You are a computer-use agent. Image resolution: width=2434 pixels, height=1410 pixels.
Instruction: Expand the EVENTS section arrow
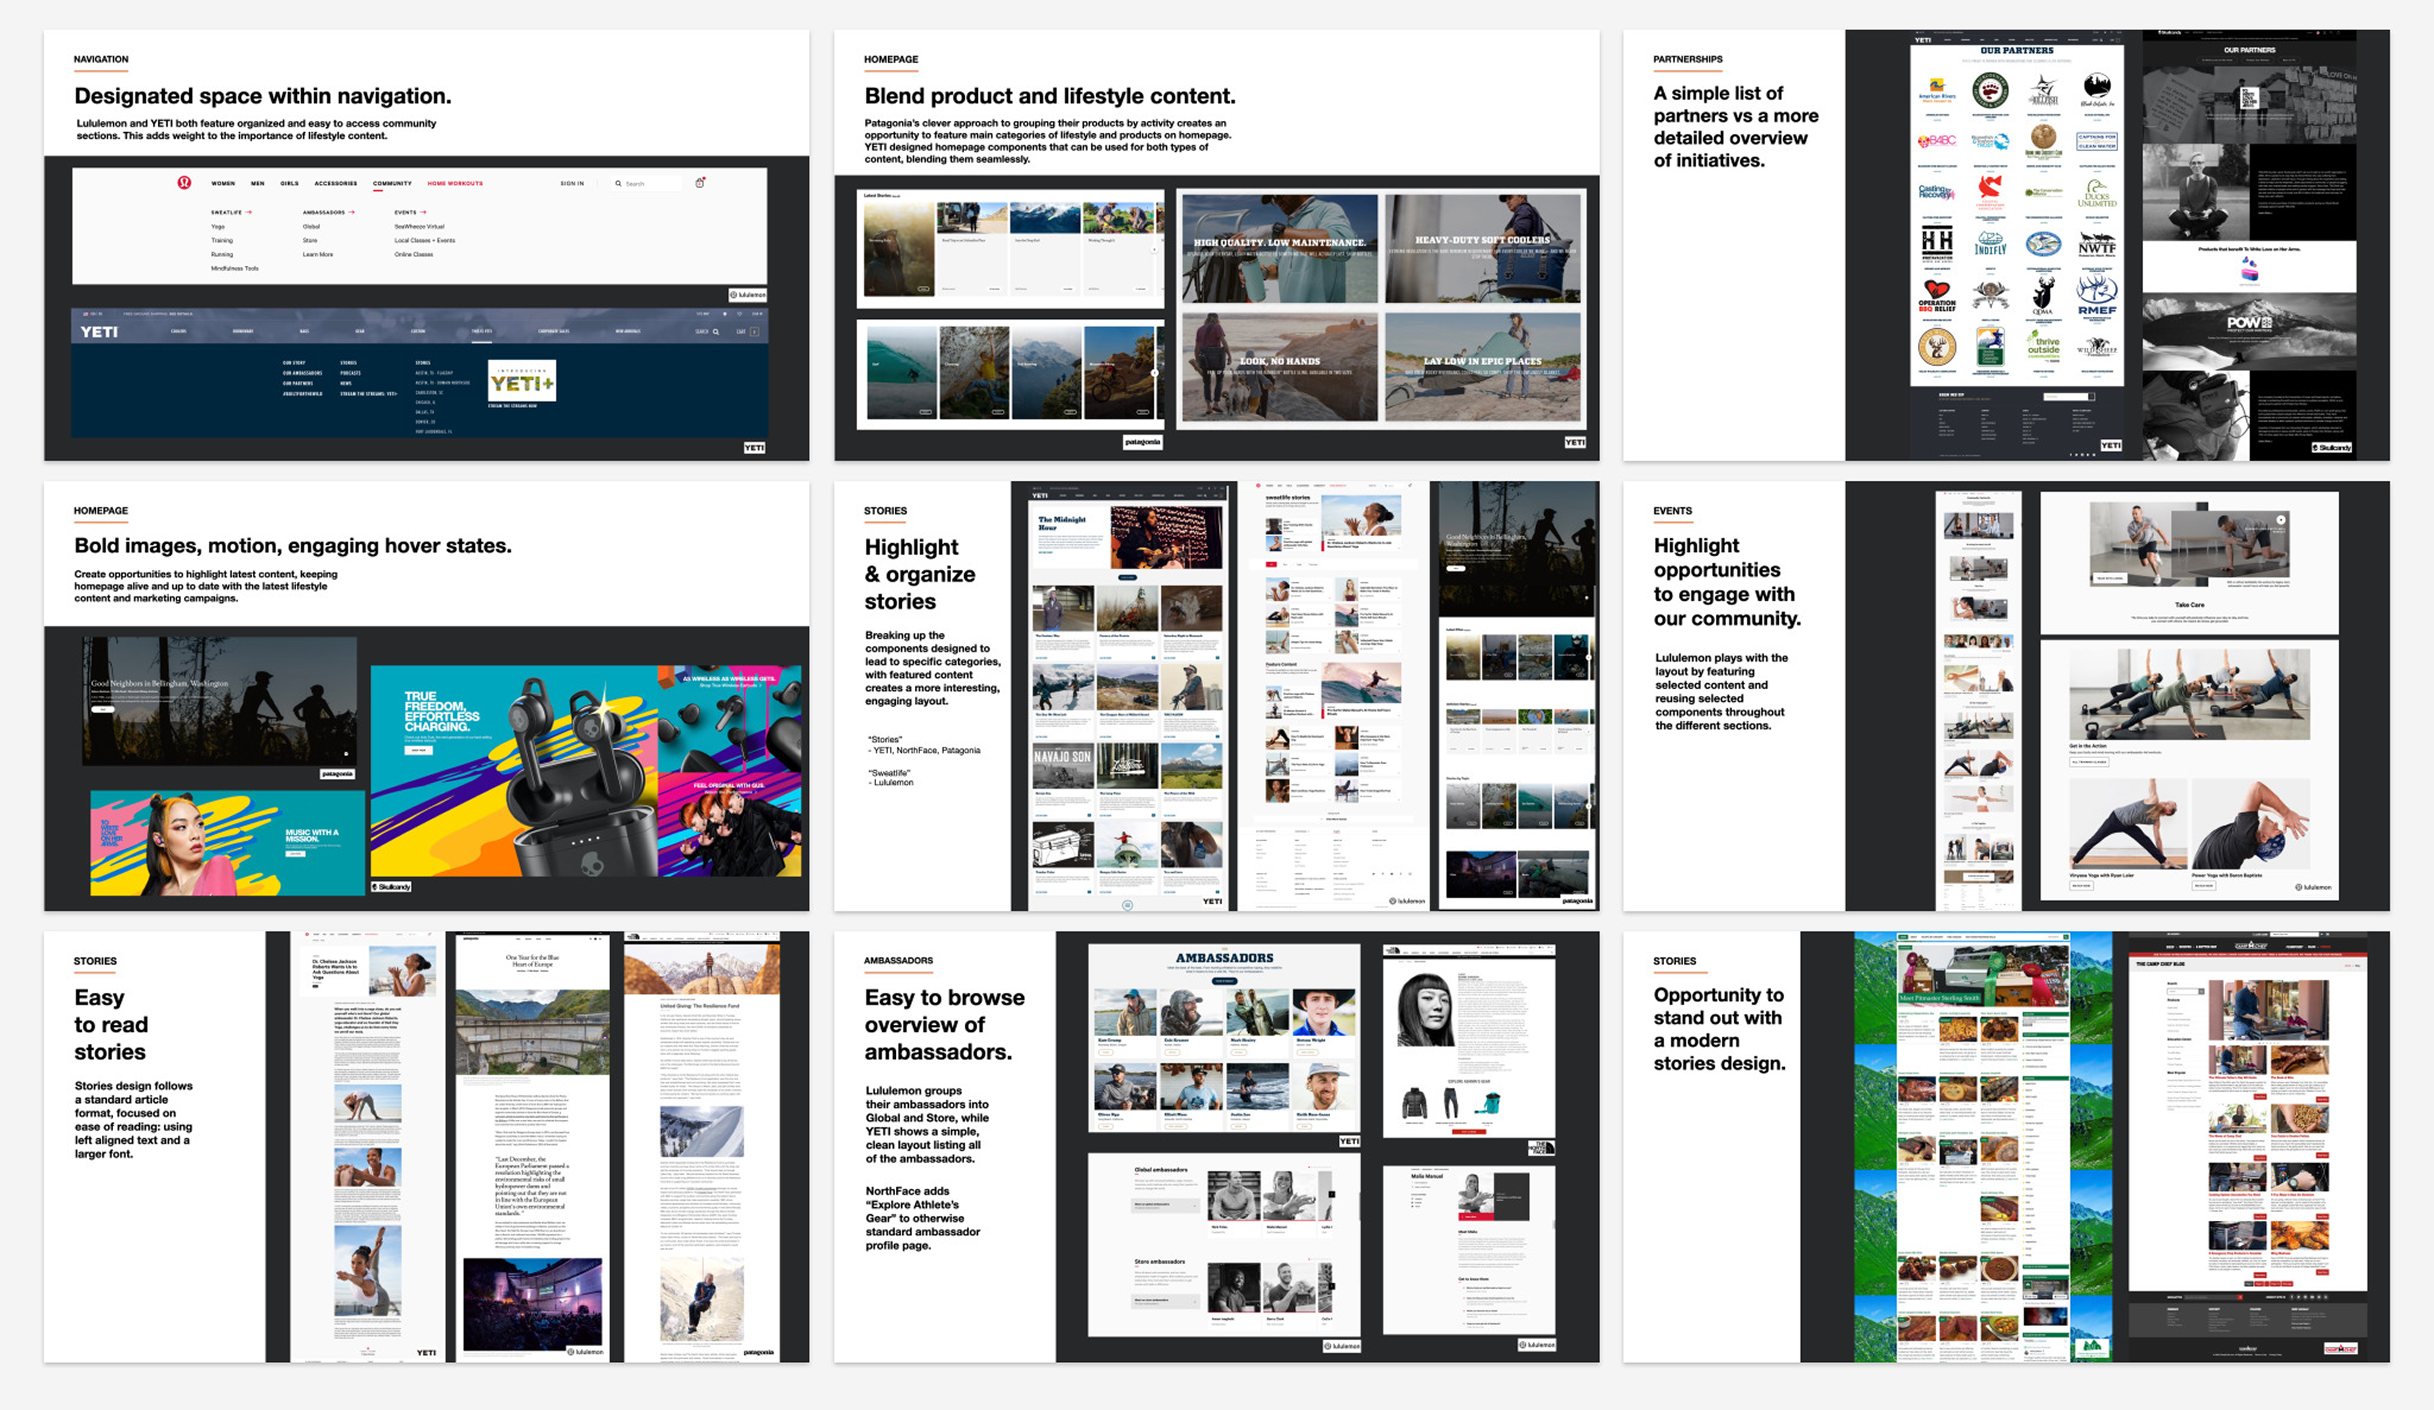[423, 212]
